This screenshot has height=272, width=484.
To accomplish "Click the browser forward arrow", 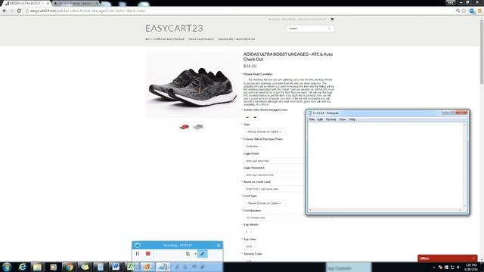I will [x=12, y=11].
